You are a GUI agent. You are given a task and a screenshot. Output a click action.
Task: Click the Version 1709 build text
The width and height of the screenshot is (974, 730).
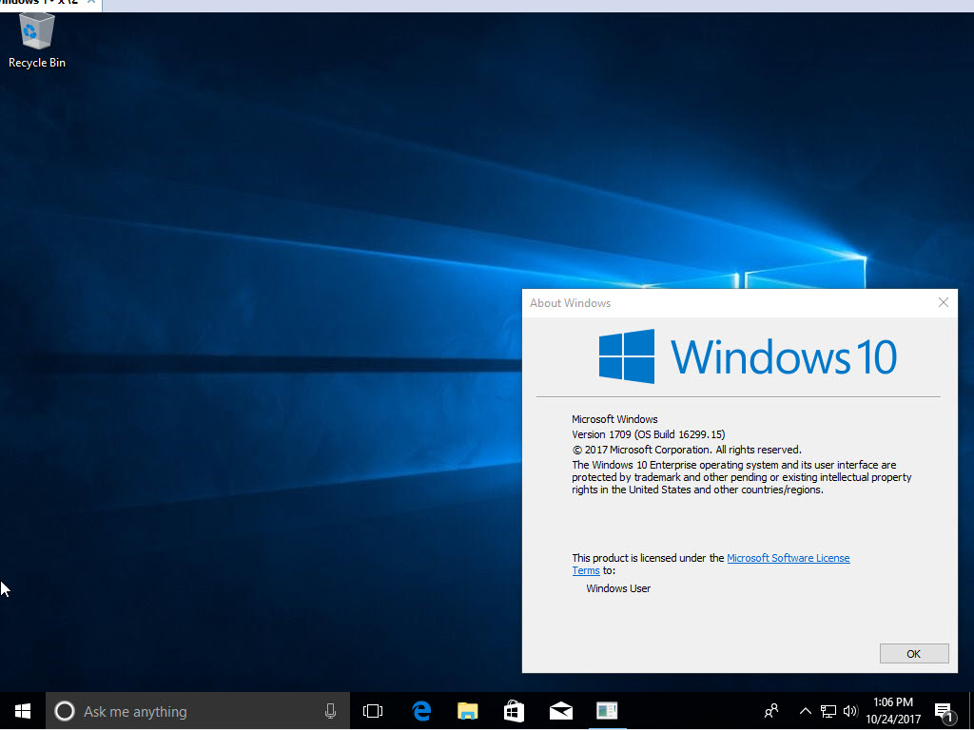(x=649, y=434)
